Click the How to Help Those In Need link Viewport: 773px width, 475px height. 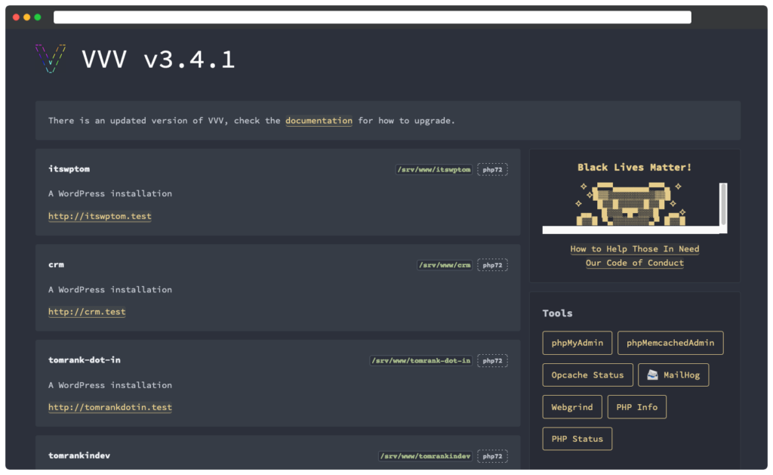[x=634, y=249]
